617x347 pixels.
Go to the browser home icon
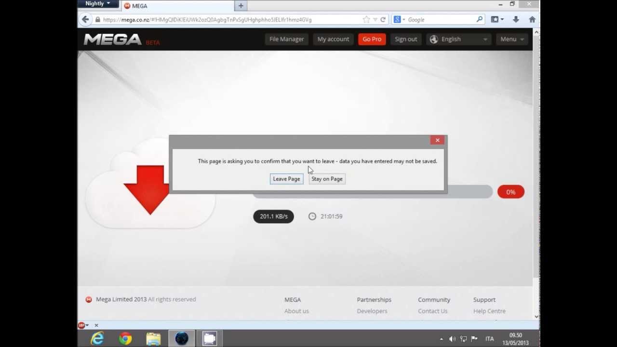tap(532, 20)
